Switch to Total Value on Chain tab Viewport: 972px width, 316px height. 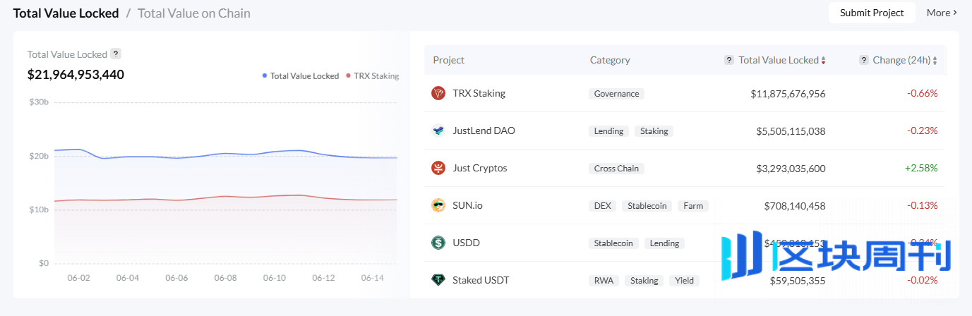(x=194, y=13)
